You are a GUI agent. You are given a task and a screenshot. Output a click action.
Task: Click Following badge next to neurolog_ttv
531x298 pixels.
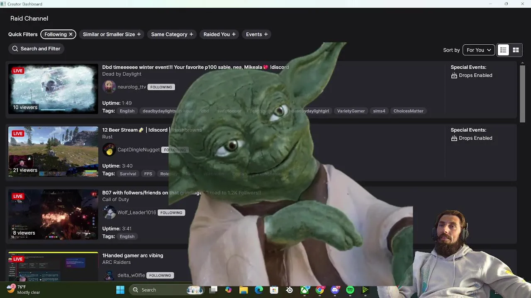pyautogui.click(x=161, y=87)
